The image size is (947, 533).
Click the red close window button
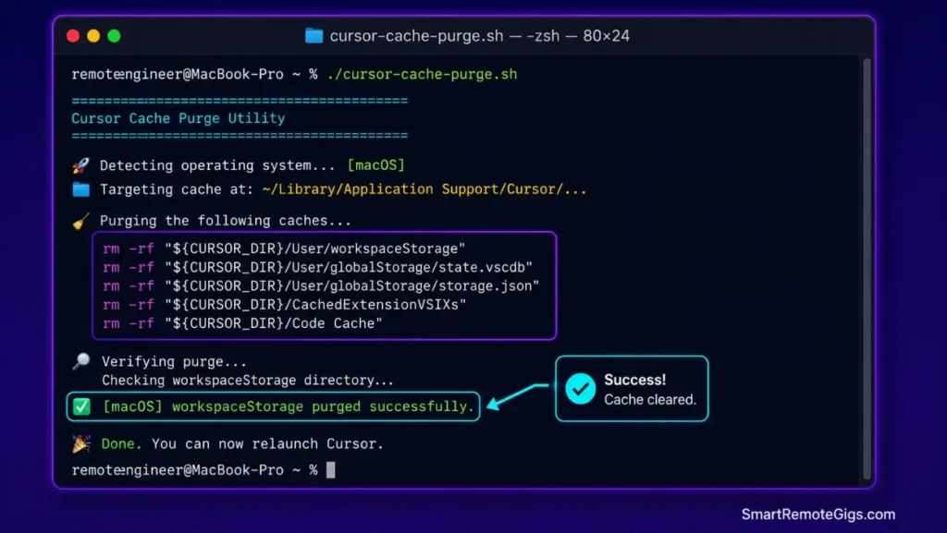(73, 36)
